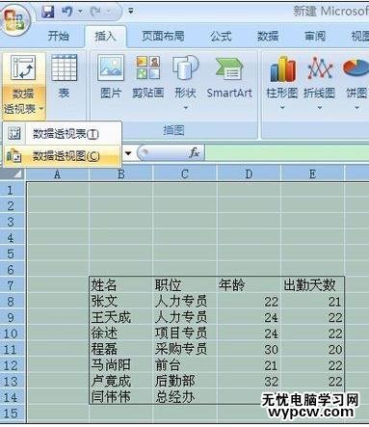This screenshot has height=427, width=369.
Task: Click the fx insert function button
Action: coord(195,152)
